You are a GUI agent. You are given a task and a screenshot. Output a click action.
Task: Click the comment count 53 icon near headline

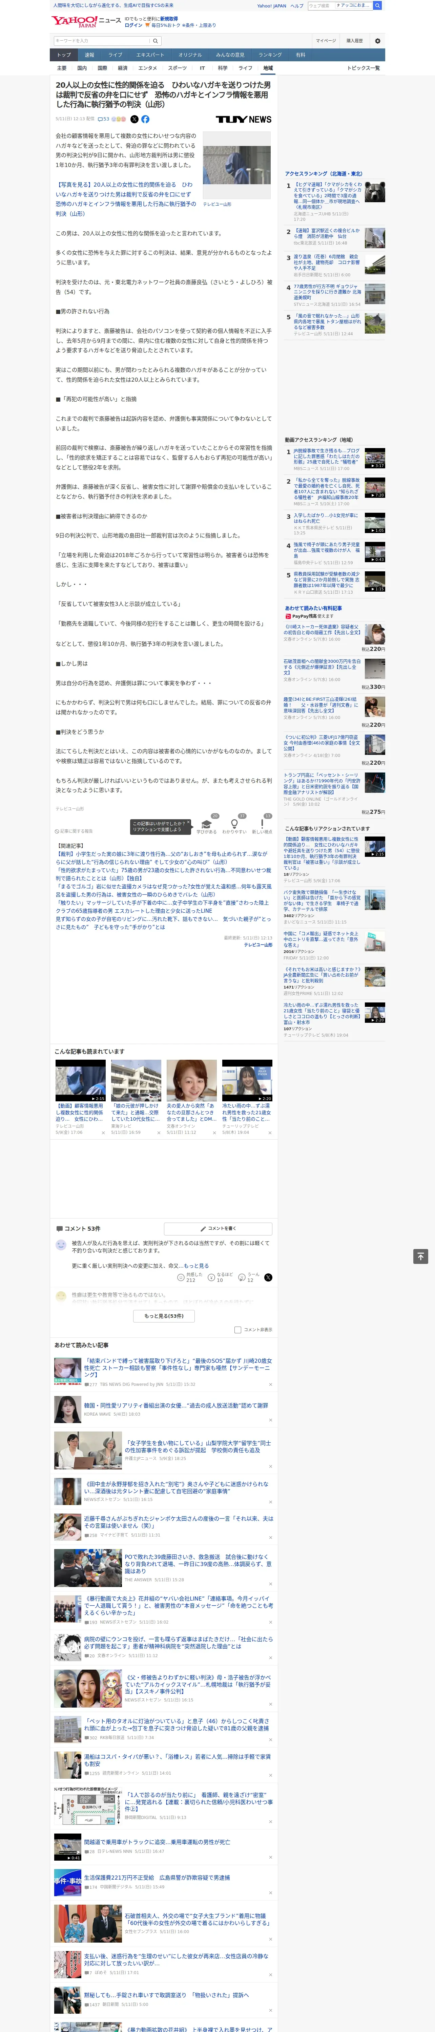pos(103,119)
